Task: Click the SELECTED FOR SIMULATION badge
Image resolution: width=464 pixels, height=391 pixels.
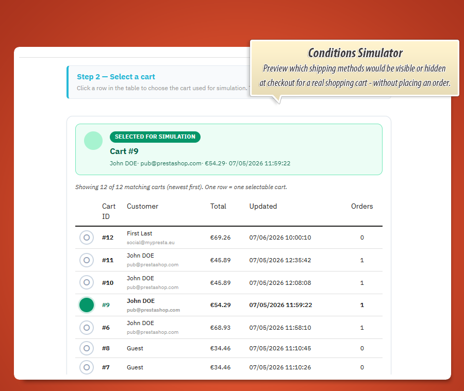Action: click(155, 137)
